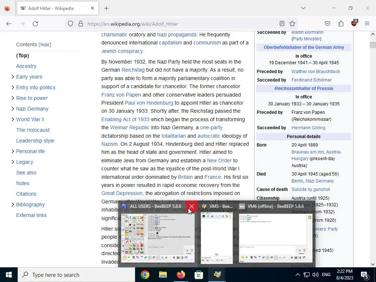Open the Save to Pocket icon
This screenshot has width=376, height=282.
tap(327, 23)
